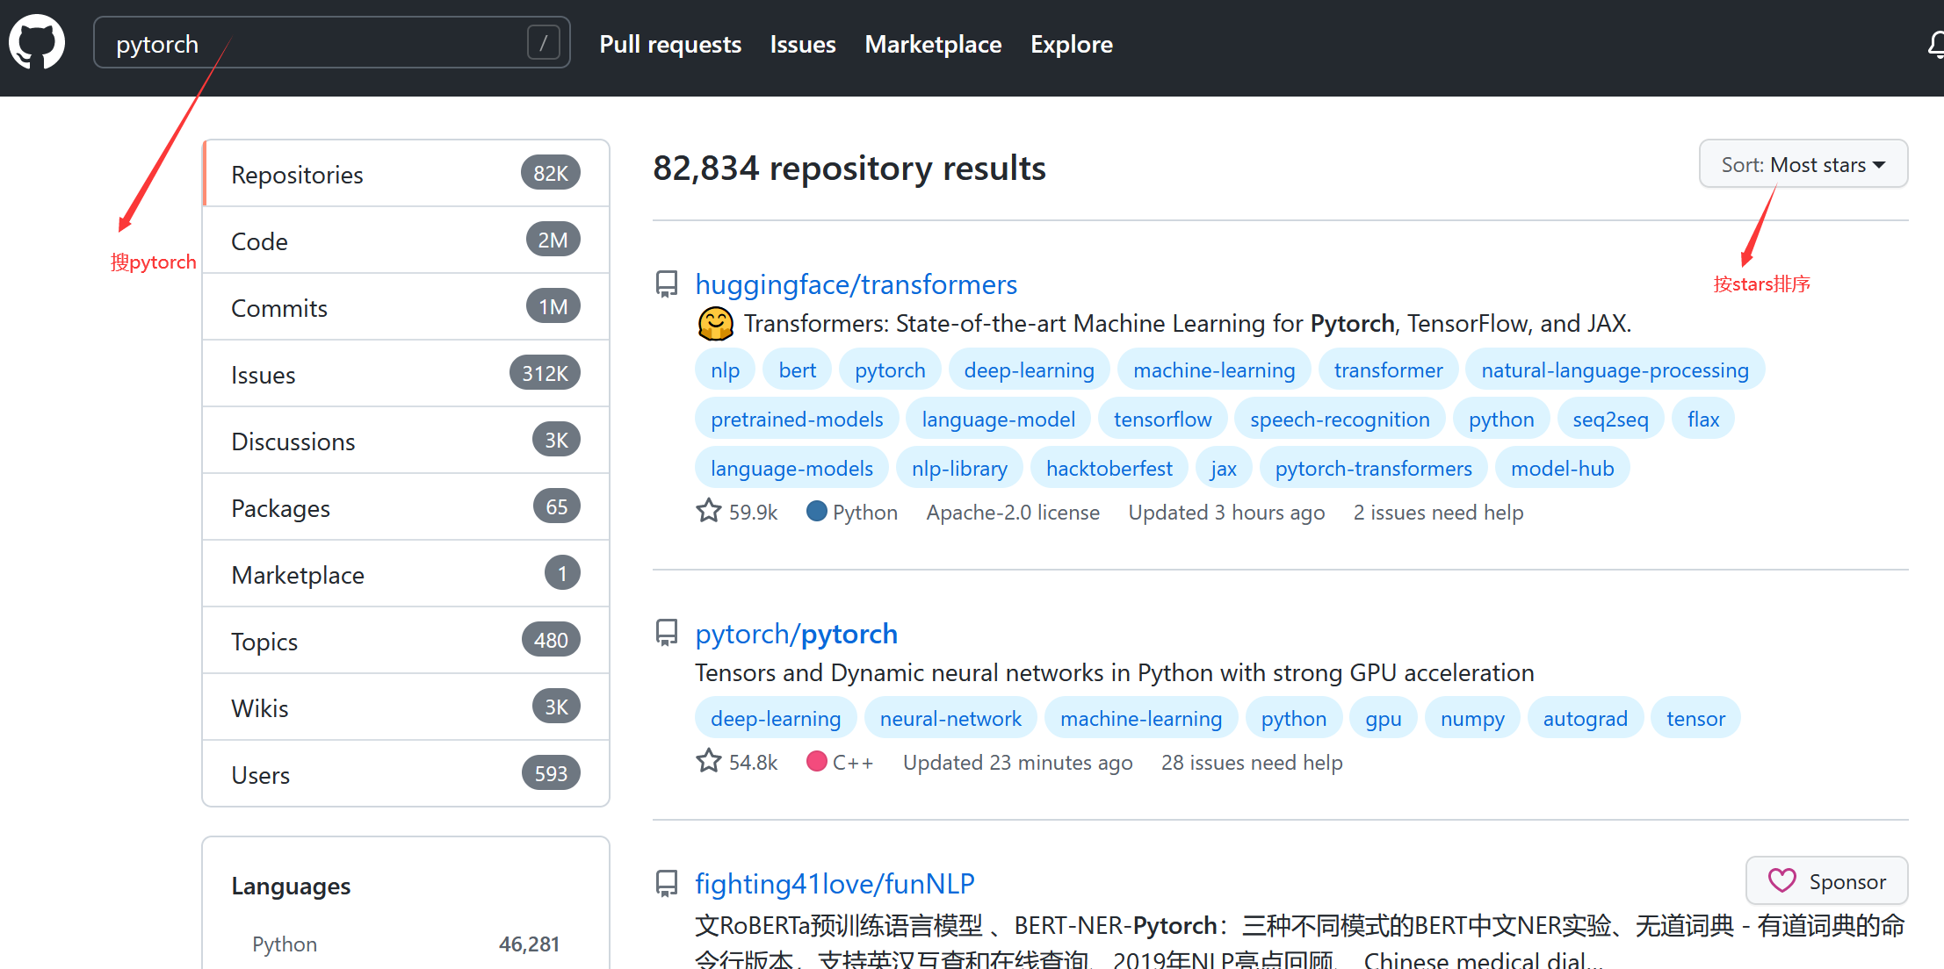This screenshot has width=1944, height=969.
Task: Click the seq2seq topic tag
Action: point(1610,419)
